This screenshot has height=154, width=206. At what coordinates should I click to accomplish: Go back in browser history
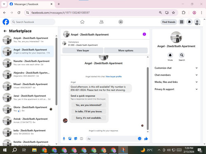[5, 13]
